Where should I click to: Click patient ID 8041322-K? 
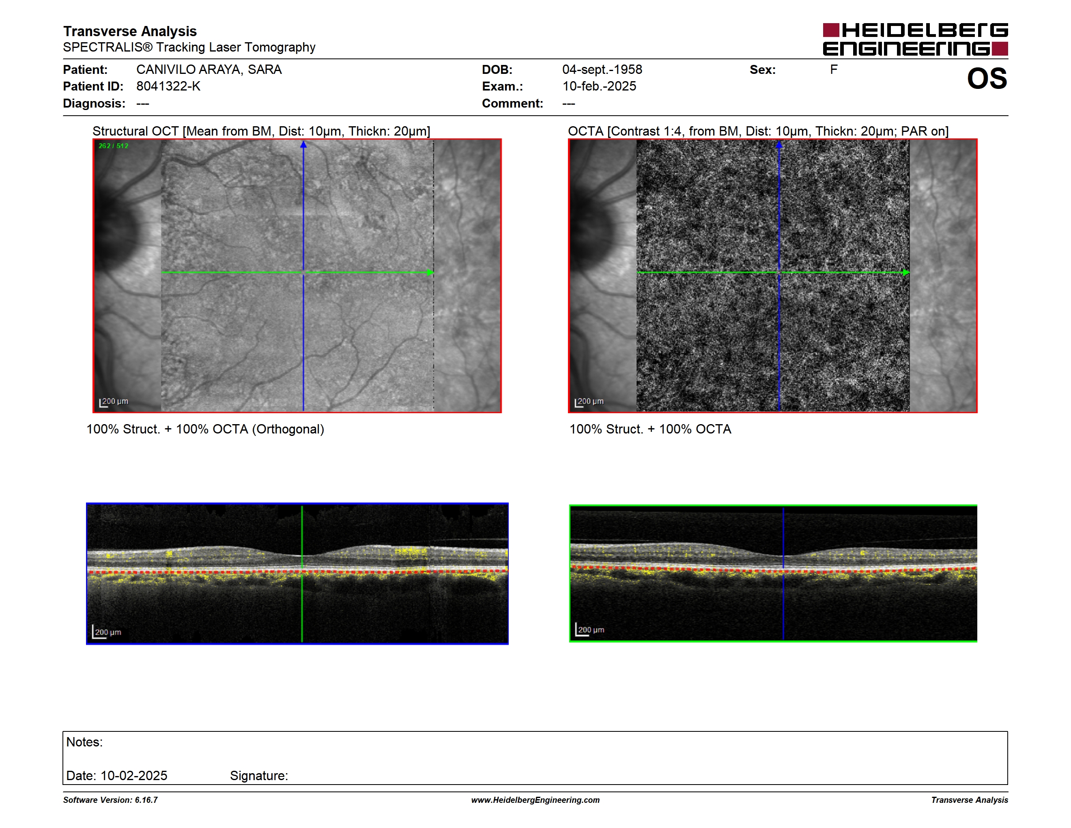click(x=168, y=86)
